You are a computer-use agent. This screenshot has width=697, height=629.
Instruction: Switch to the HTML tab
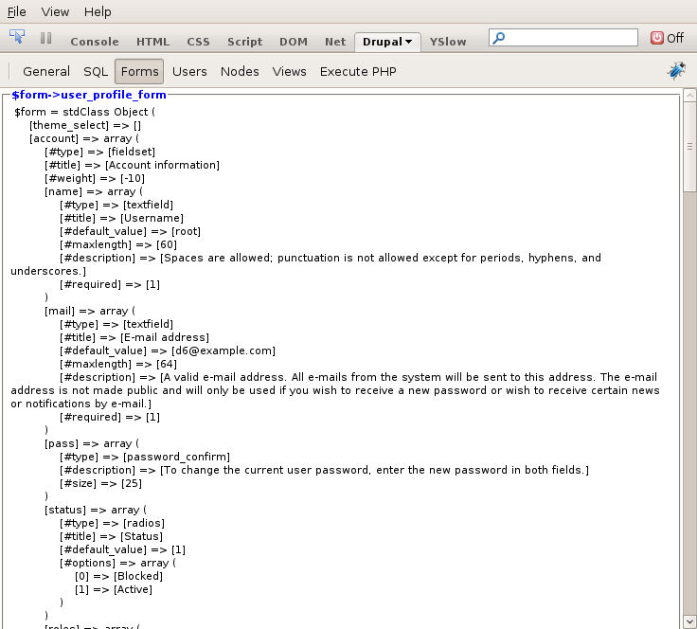tap(152, 42)
